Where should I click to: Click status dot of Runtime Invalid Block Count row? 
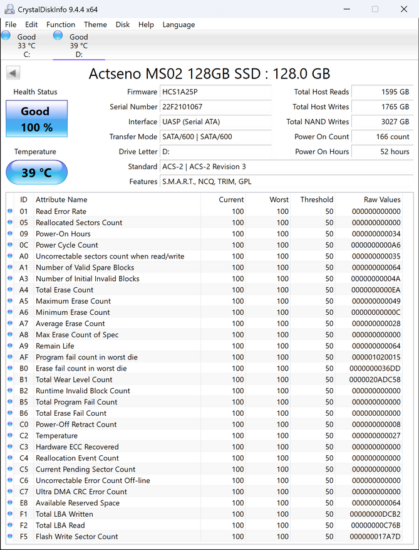(10, 391)
